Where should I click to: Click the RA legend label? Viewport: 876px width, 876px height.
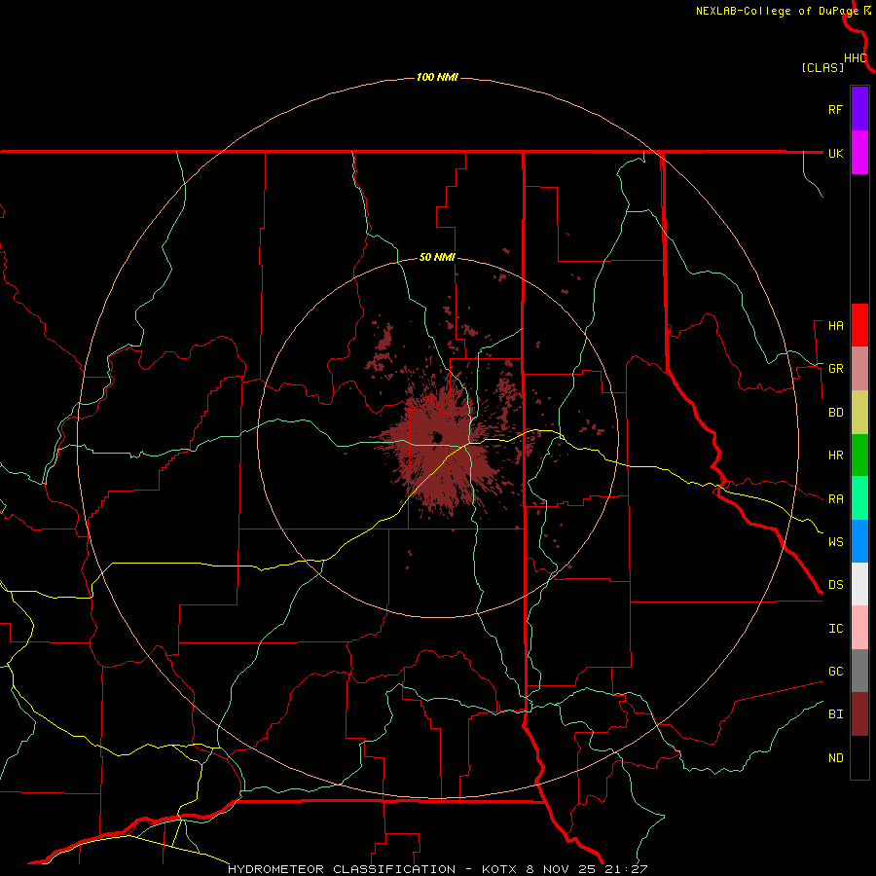coord(836,499)
